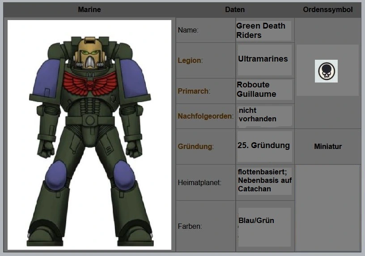The image size is (365, 256).
Task: Select the 'Blau/Grün' colors value
Action: click(256, 220)
